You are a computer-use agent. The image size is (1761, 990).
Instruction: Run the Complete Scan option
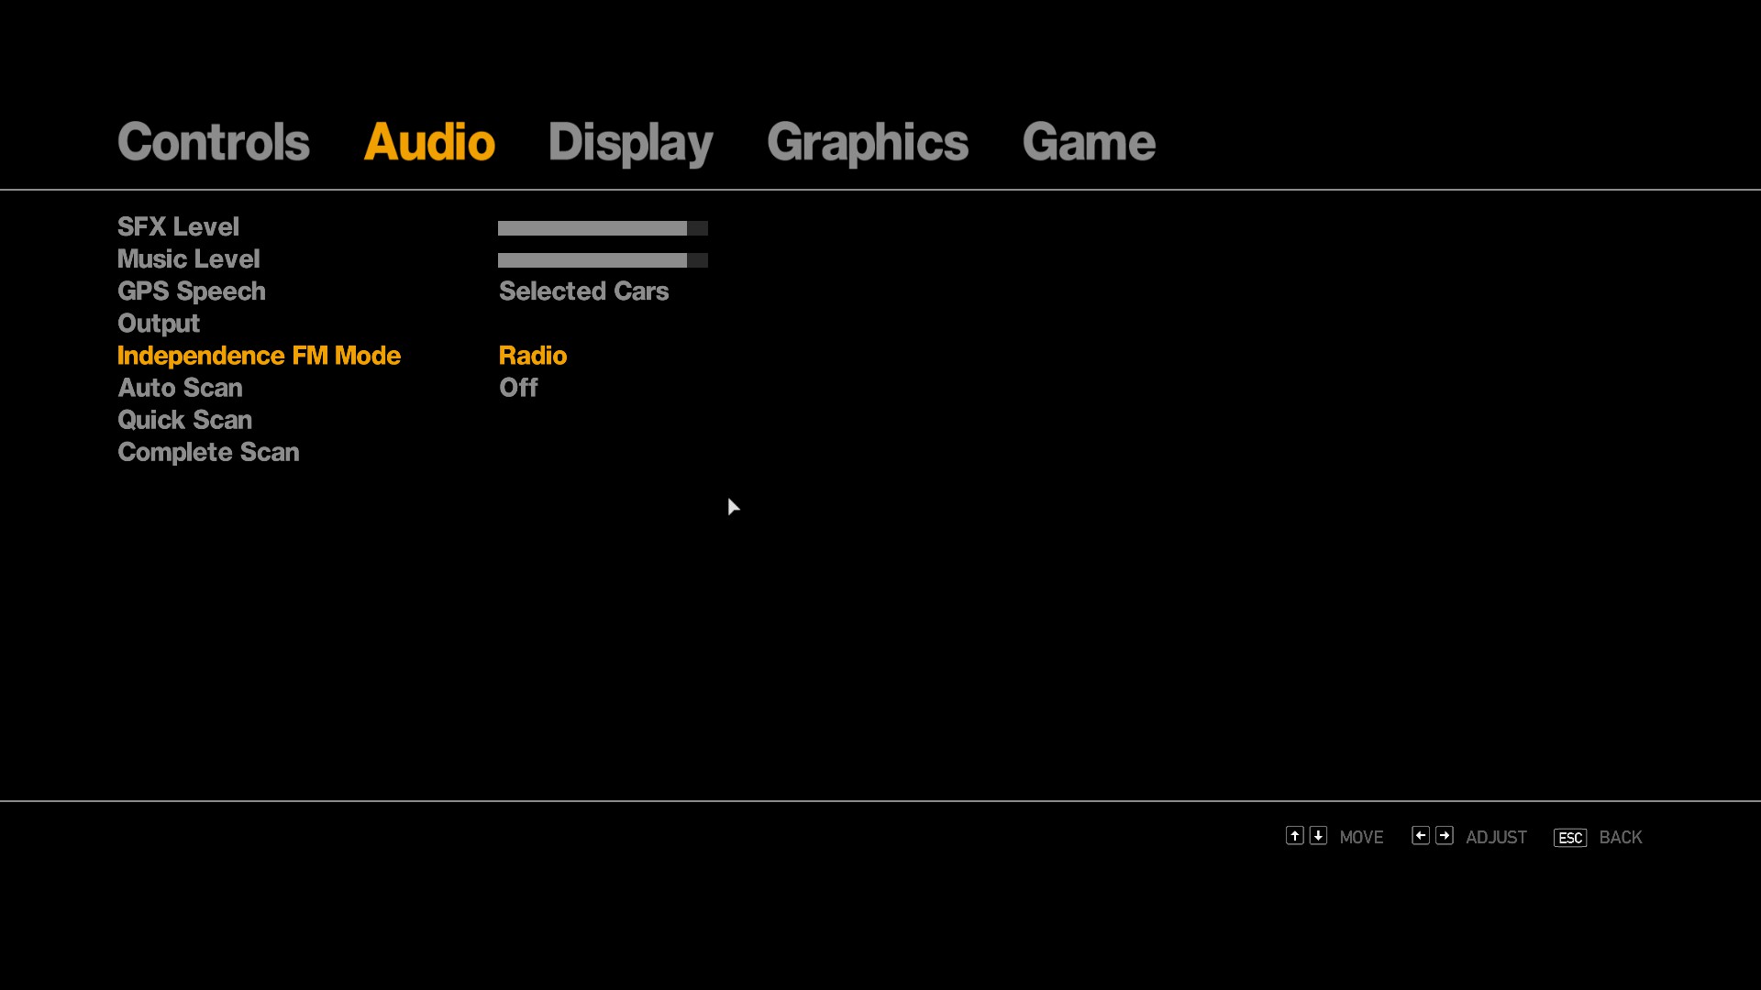(208, 452)
